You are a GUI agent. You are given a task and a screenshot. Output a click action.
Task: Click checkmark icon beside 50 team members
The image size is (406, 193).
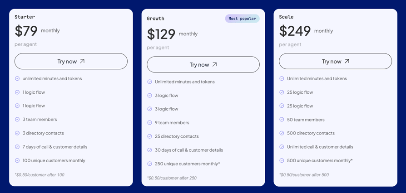pyautogui.click(x=282, y=119)
